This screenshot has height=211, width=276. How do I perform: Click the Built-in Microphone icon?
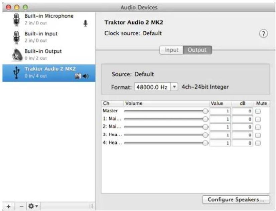[x=16, y=20]
